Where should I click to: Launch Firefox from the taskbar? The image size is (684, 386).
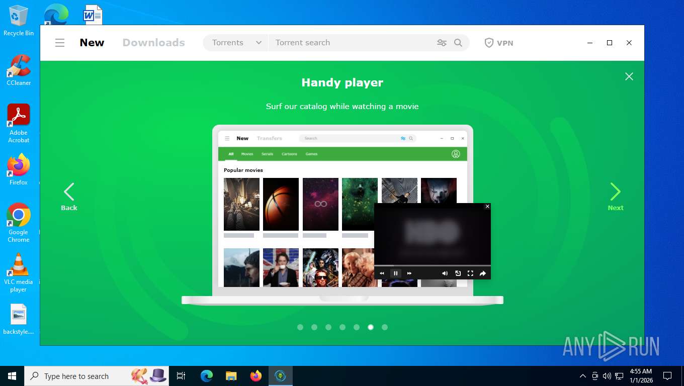click(256, 376)
